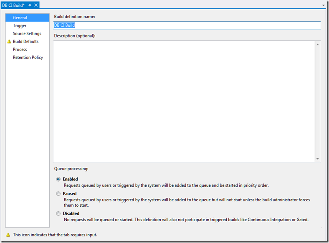Viewport: 329px width, 243px height.
Task: Select the Paused queue processing option
Action: (58, 194)
